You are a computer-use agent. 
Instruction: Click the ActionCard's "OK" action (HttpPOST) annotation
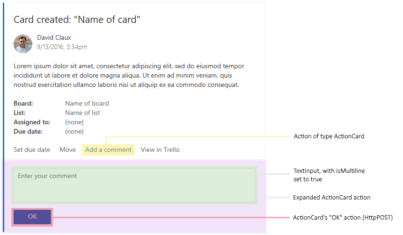(343, 218)
